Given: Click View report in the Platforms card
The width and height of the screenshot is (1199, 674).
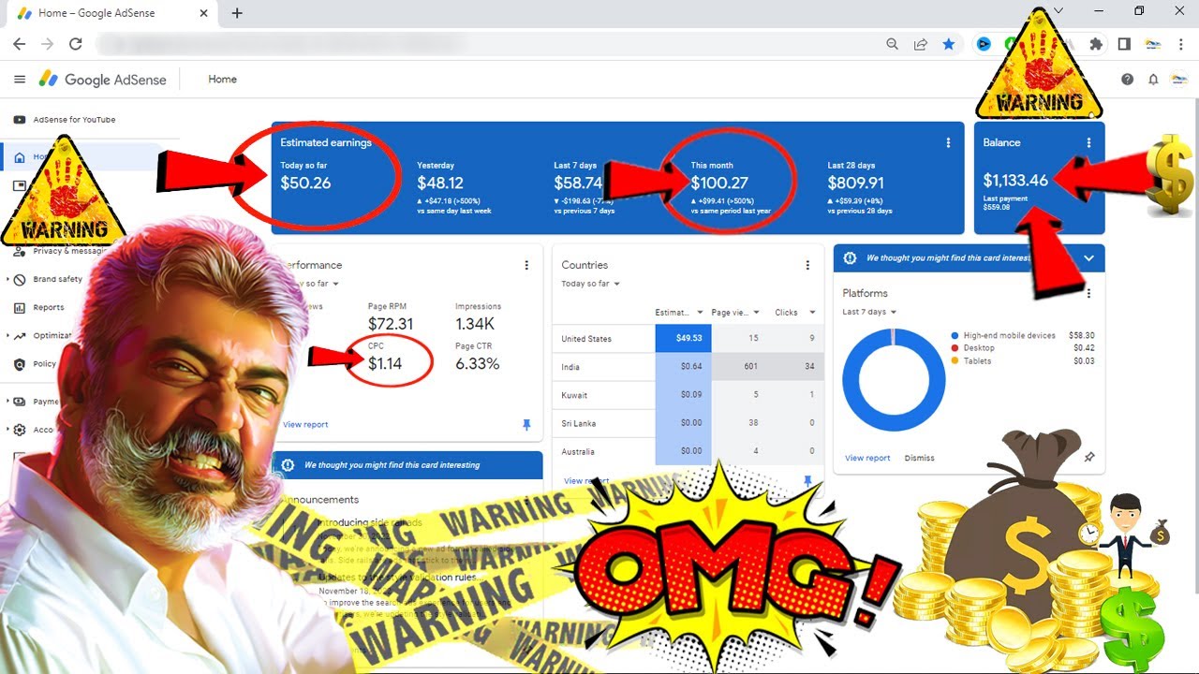Looking at the screenshot, I should (867, 458).
